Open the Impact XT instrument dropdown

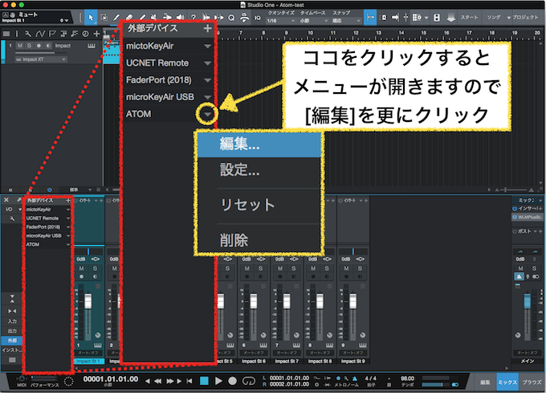tap(41, 59)
